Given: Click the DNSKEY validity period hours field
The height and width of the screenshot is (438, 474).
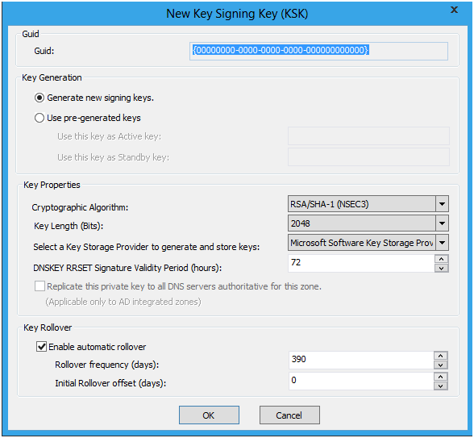Looking at the screenshot, I should 361,263.
